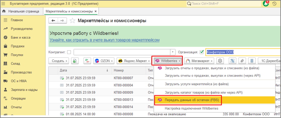
Task: Expand the Контрагент field dropdown arrow
Action: 173,52
